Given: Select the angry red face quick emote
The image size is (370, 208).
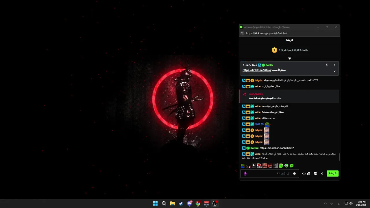Looking at the screenshot, I should point(270,166).
